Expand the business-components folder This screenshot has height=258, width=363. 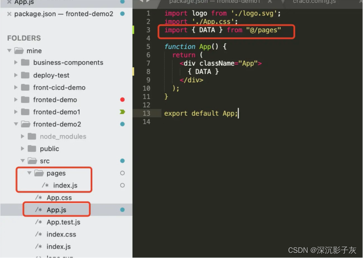pos(16,62)
